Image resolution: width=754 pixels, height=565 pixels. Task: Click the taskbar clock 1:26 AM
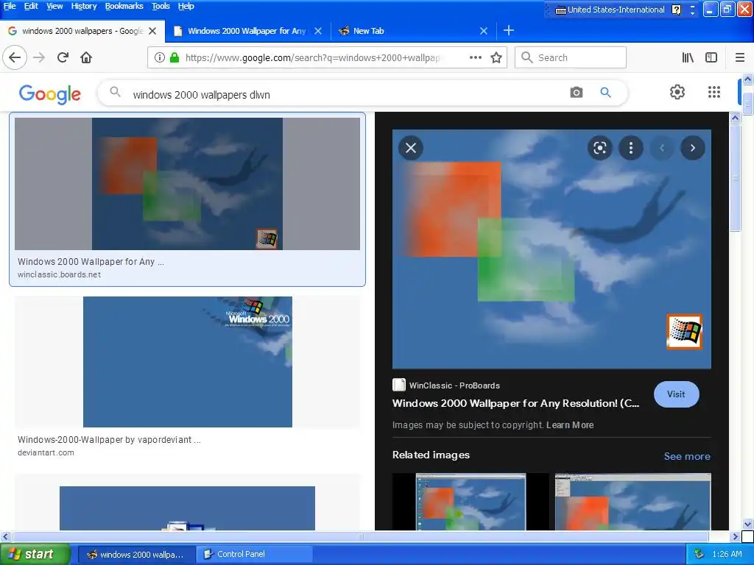click(727, 554)
